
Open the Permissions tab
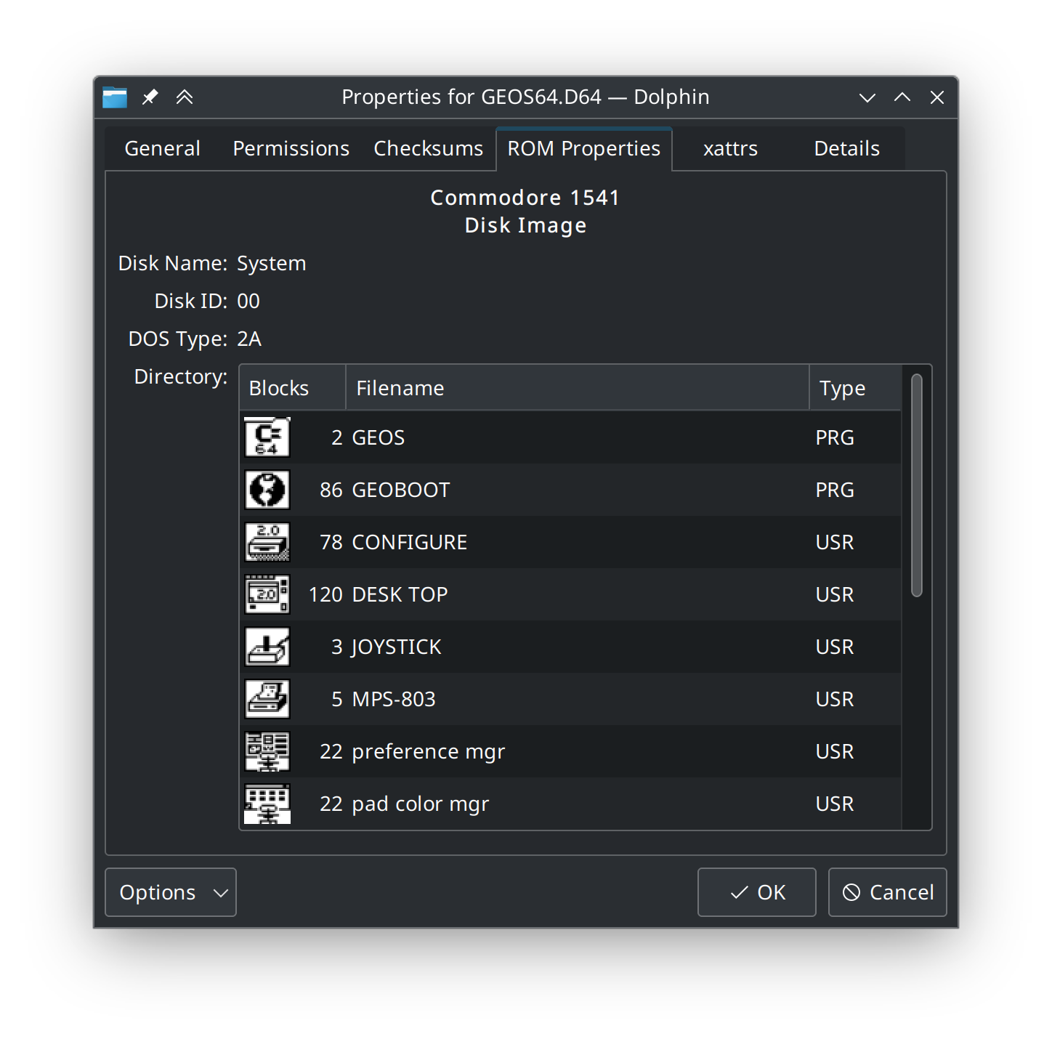(x=291, y=149)
